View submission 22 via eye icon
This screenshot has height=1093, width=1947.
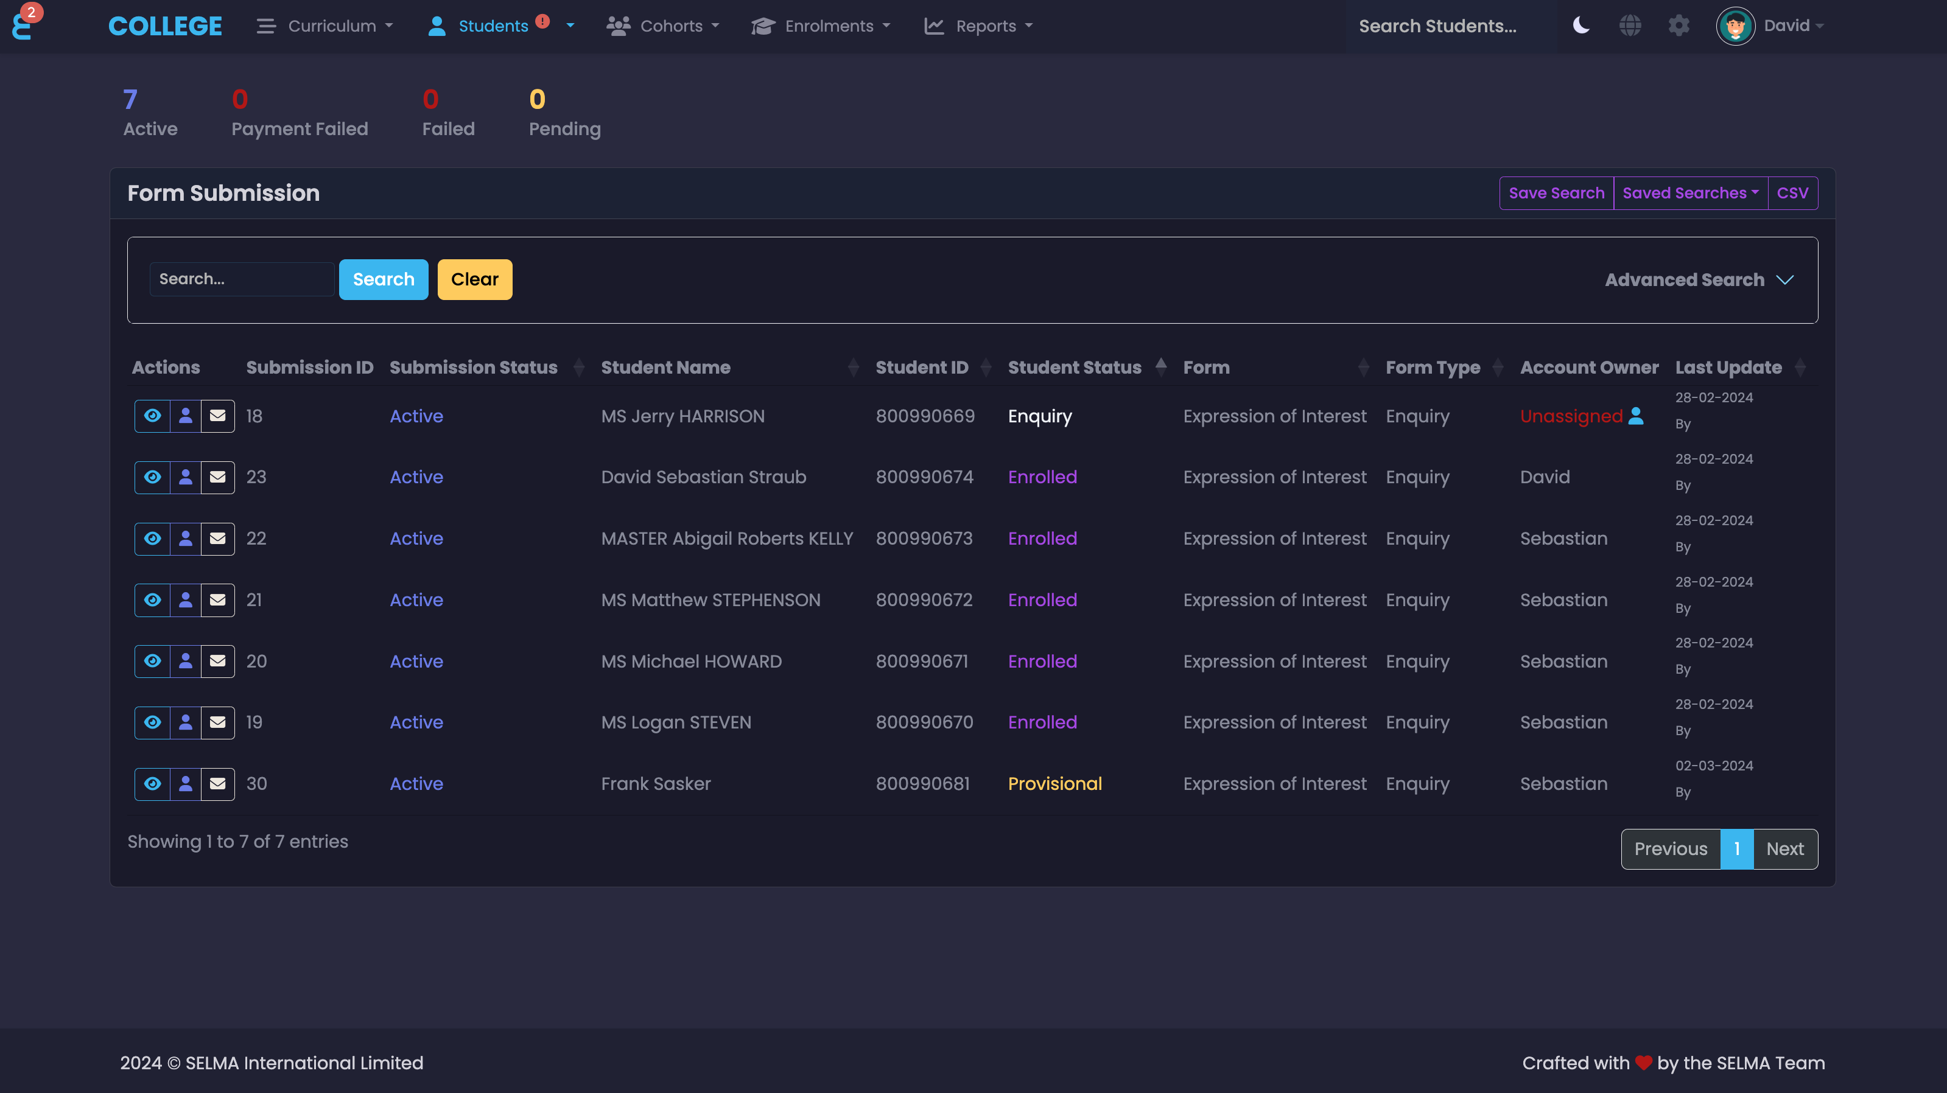(153, 538)
